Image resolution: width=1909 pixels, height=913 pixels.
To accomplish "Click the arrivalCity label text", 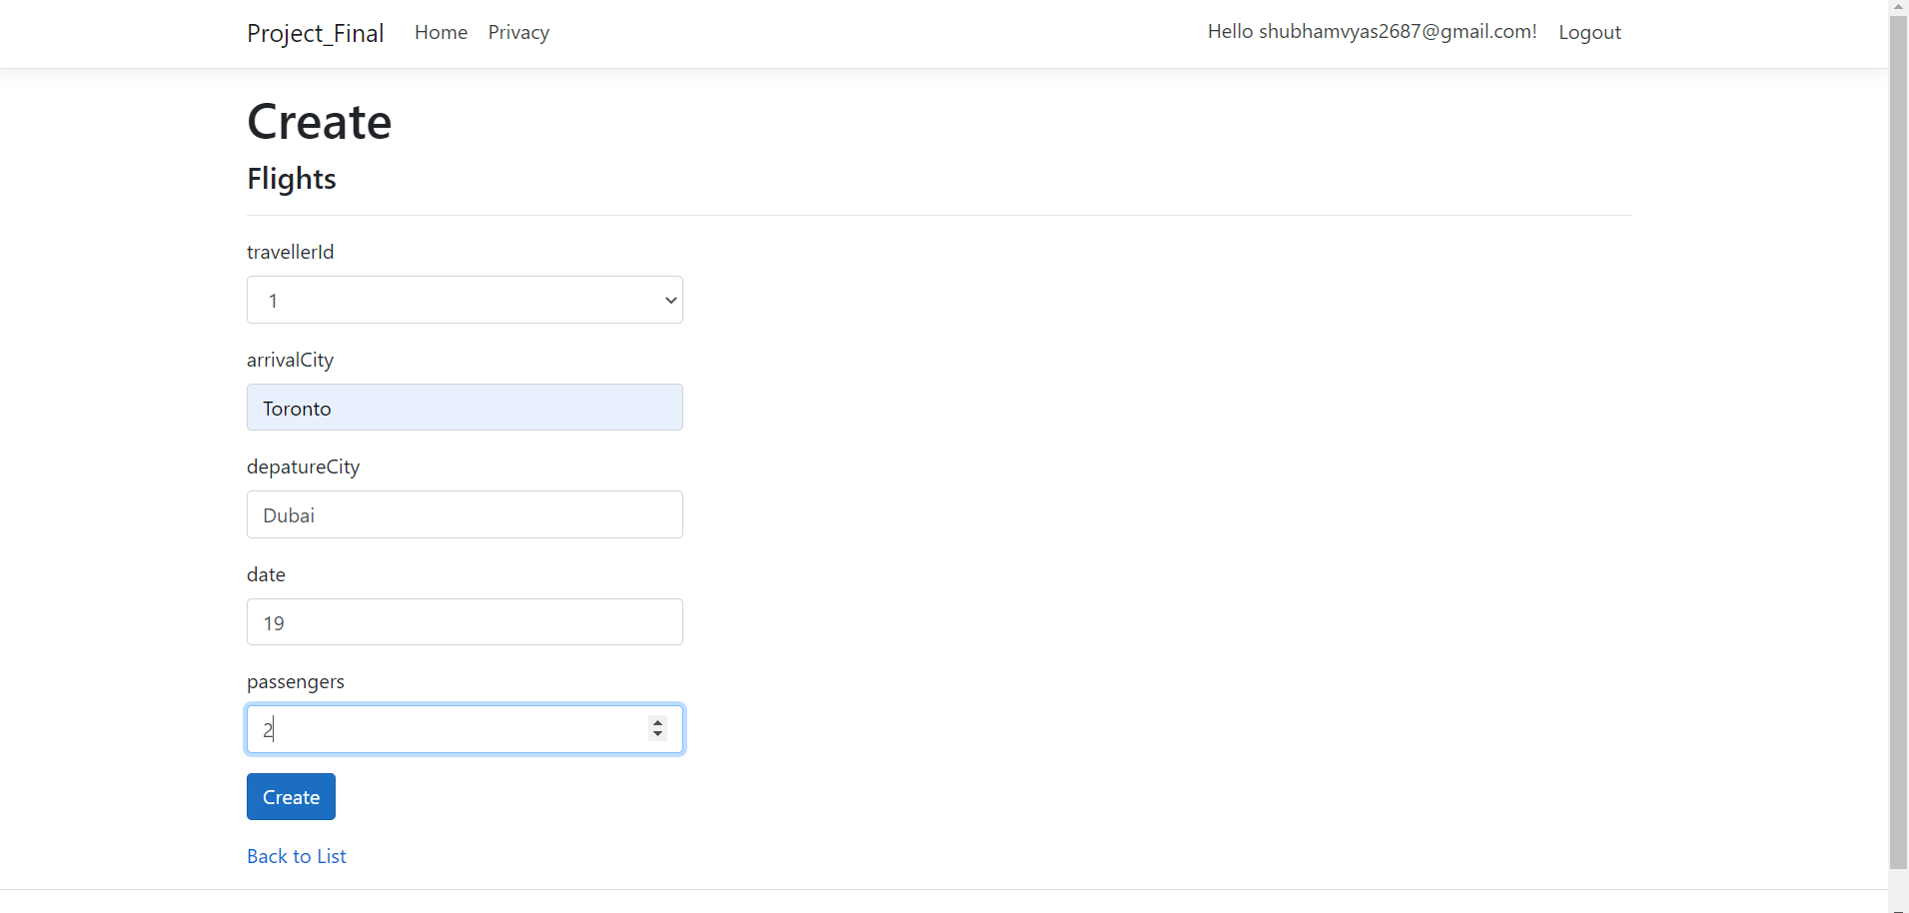I will (290, 360).
